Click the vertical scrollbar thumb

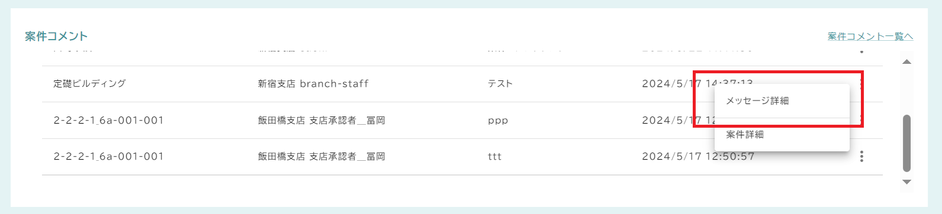[x=906, y=143]
